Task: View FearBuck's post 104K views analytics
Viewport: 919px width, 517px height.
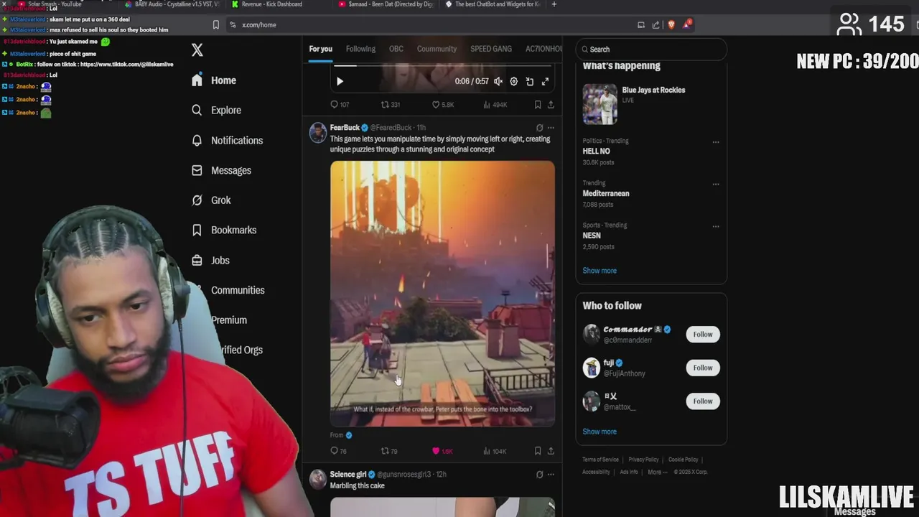Action: (x=495, y=451)
